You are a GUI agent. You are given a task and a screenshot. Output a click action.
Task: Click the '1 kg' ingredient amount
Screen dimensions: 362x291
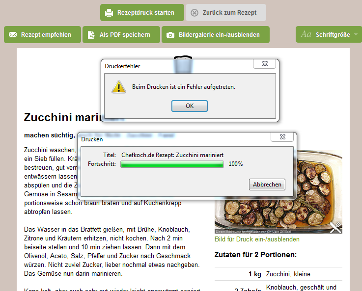click(255, 274)
